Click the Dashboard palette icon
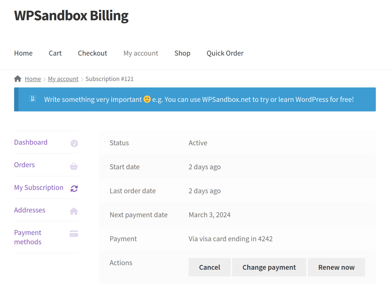The image size is (392, 290). click(74, 143)
